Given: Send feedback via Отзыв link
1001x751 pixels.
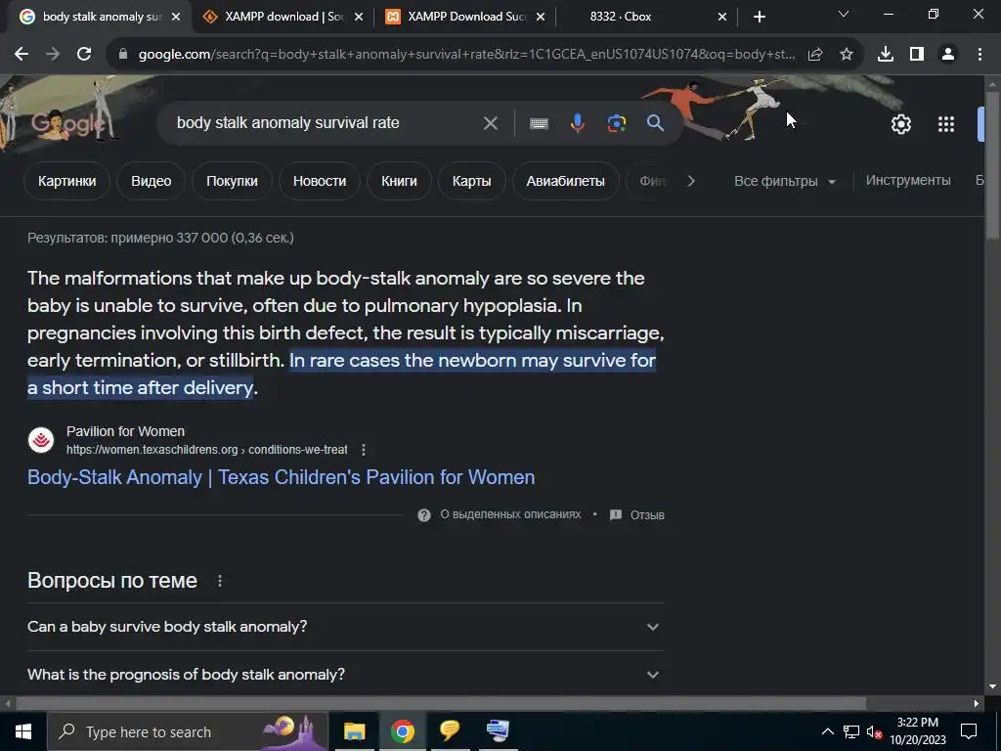Looking at the screenshot, I should click(x=647, y=514).
